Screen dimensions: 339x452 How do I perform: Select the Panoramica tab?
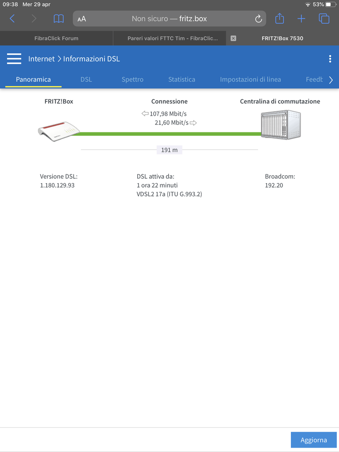pyautogui.click(x=34, y=79)
